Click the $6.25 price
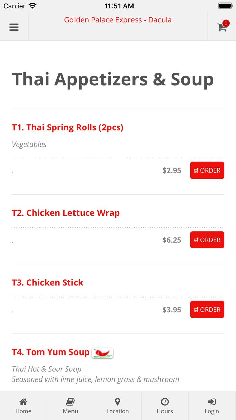The width and height of the screenshot is (236, 420). pyautogui.click(x=172, y=240)
